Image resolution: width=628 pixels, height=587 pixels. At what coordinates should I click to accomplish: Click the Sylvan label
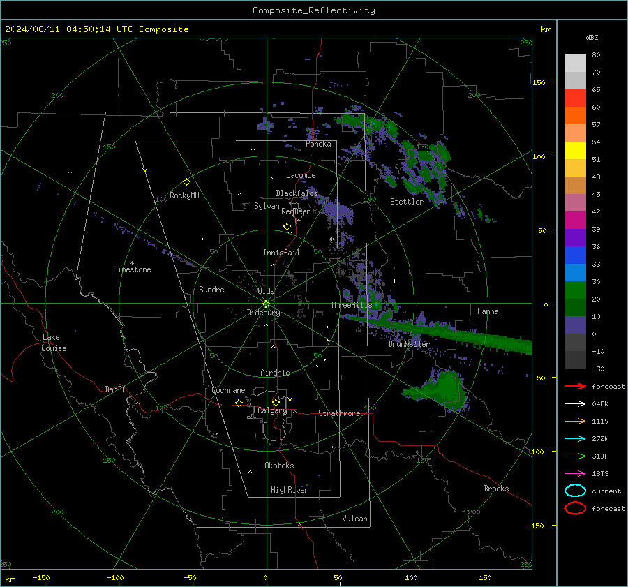[267, 206]
